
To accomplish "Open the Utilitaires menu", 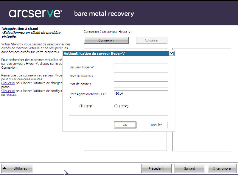I will tap(17, 168).
